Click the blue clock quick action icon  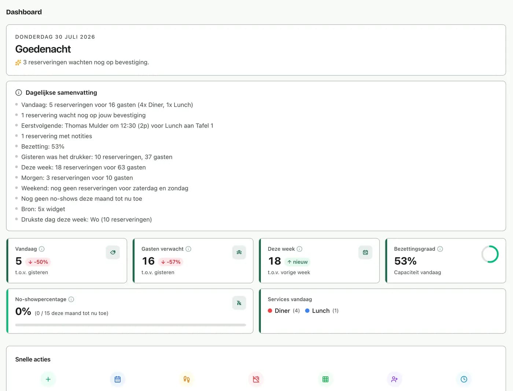tap(464, 379)
